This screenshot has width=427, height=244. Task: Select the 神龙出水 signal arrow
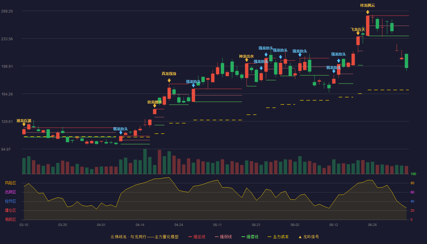(x=246, y=60)
